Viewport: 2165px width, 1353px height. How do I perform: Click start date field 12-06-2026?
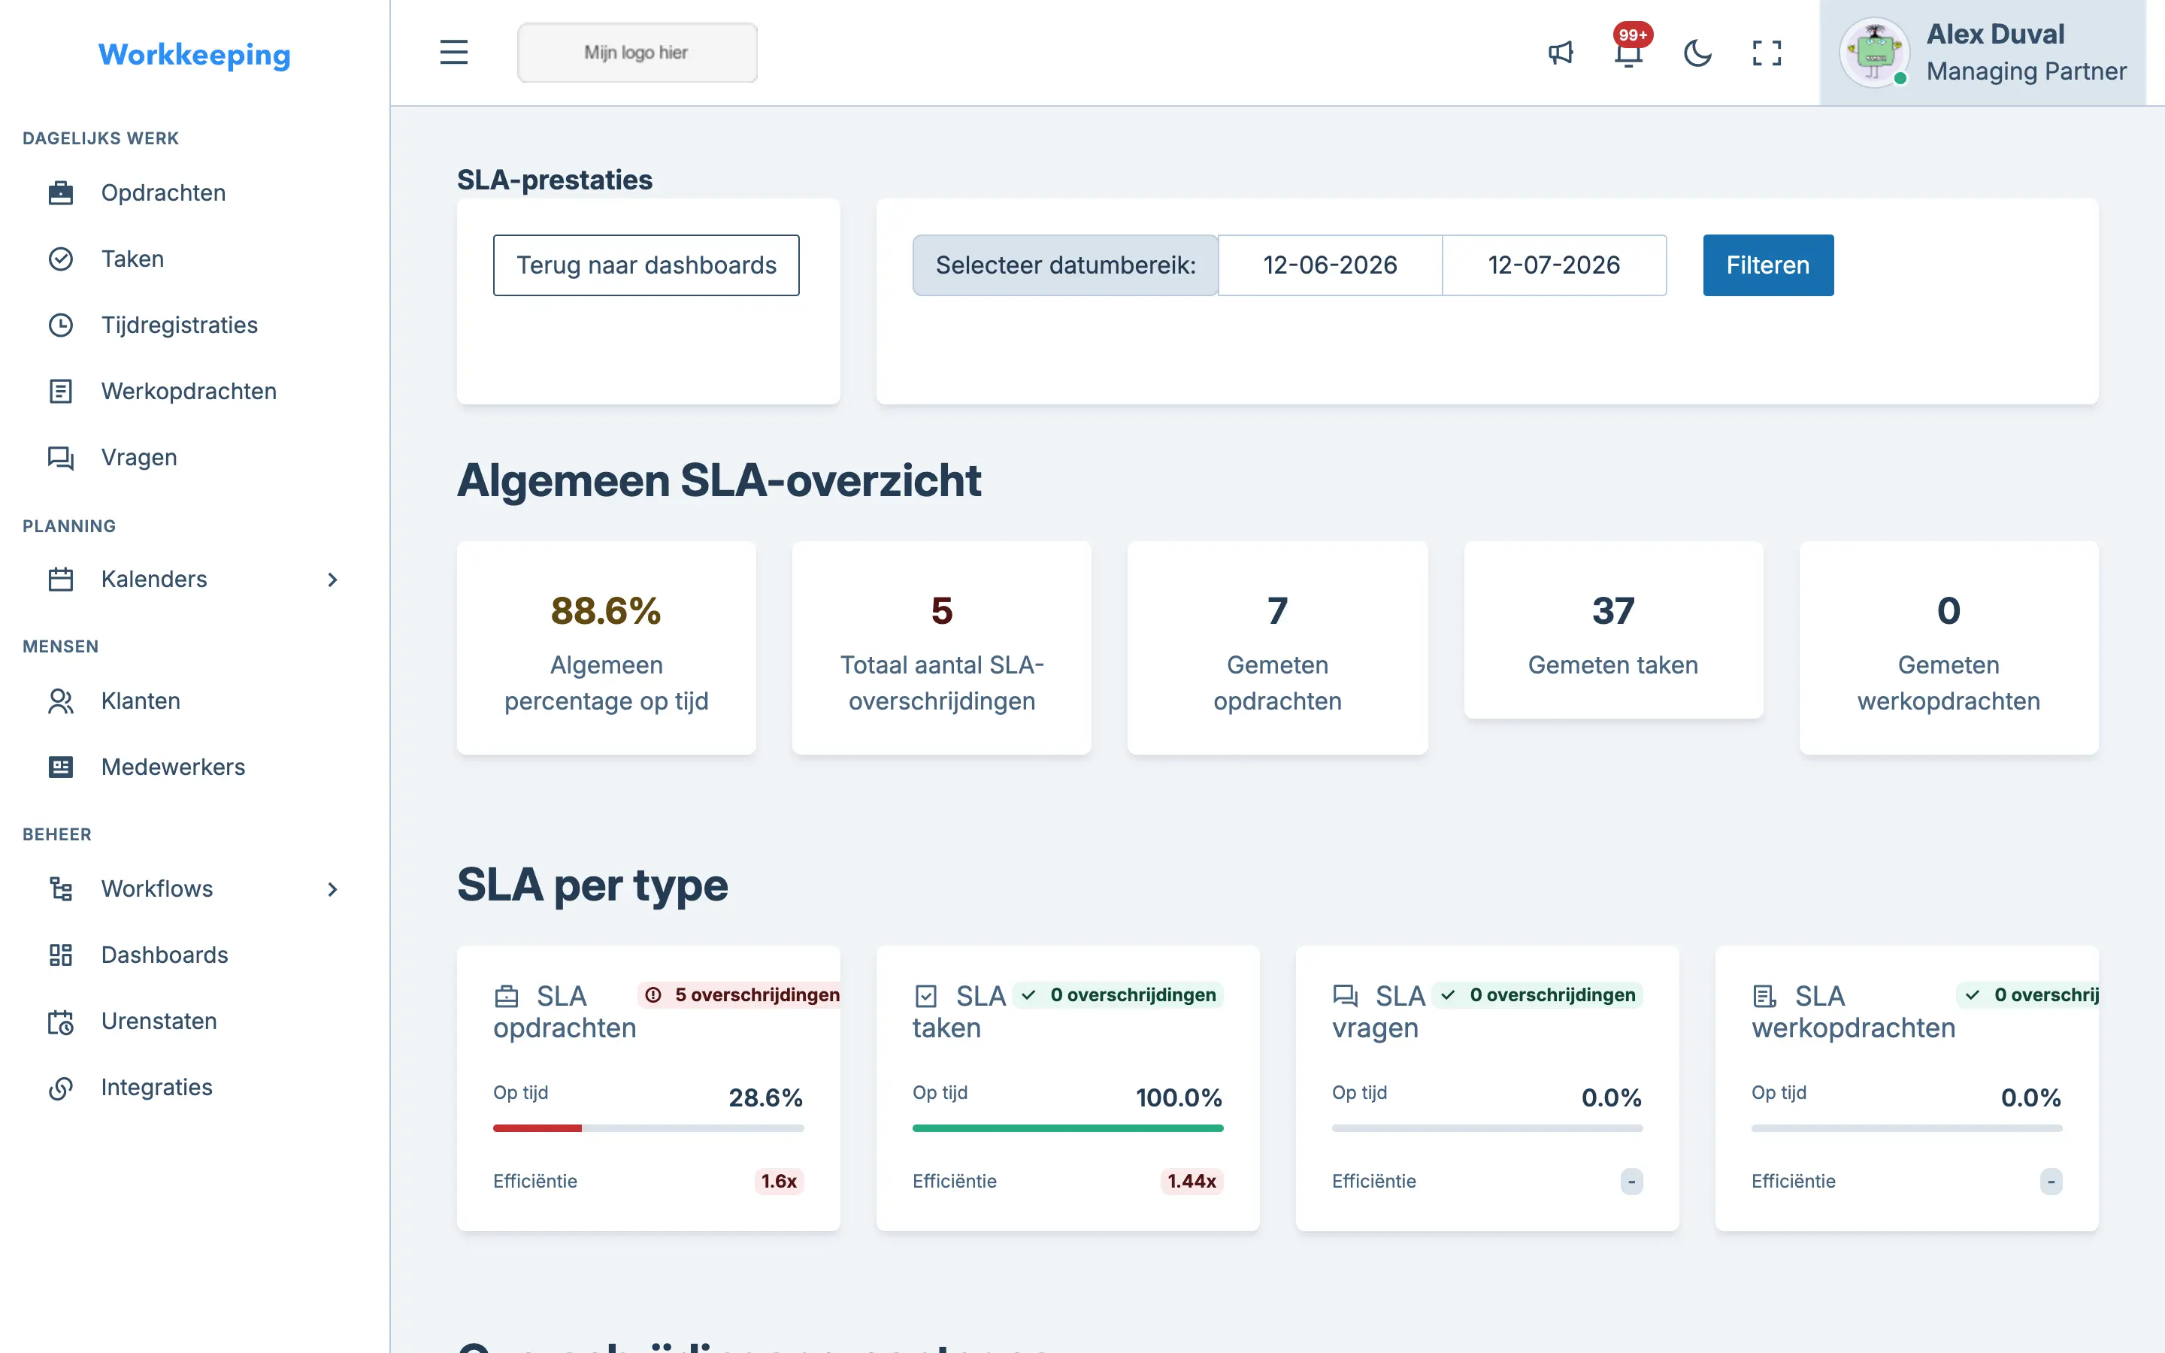(x=1329, y=265)
